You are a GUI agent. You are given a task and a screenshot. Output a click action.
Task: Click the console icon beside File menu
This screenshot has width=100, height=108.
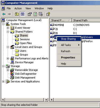point(3,9)
